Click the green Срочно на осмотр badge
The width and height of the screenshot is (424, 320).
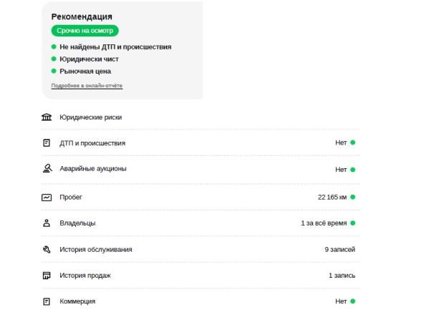pos(85,31)
